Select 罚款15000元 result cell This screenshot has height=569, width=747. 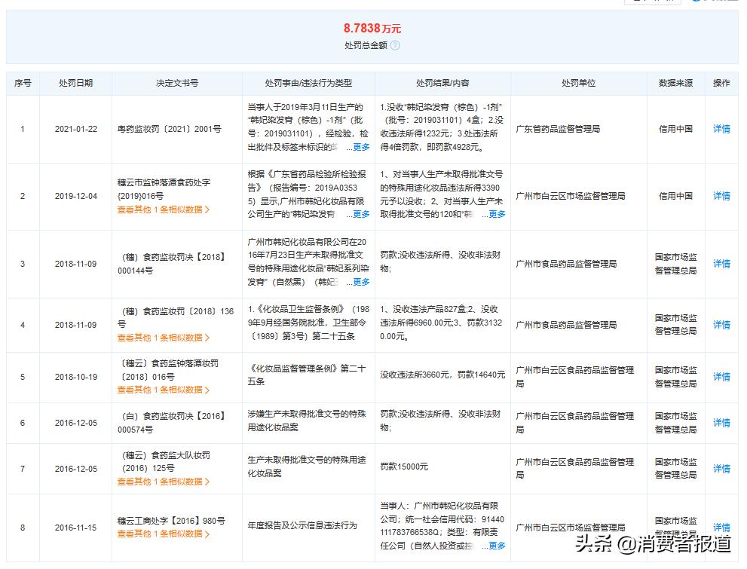point(404,467)
